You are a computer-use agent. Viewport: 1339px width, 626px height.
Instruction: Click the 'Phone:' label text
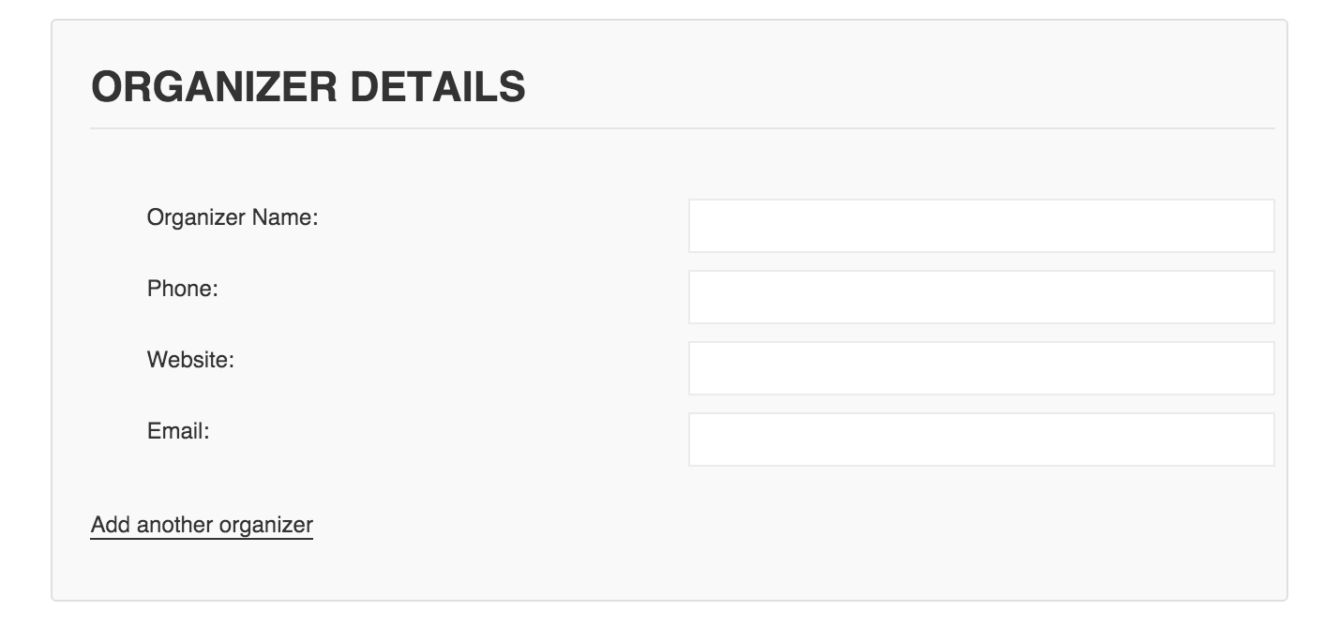point(182,289)
